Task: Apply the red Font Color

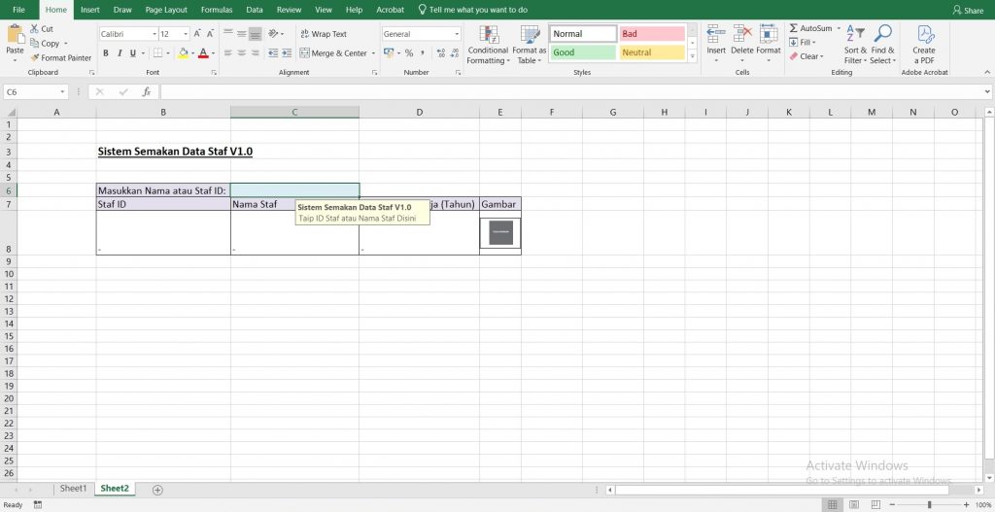Action: (203, 53)
